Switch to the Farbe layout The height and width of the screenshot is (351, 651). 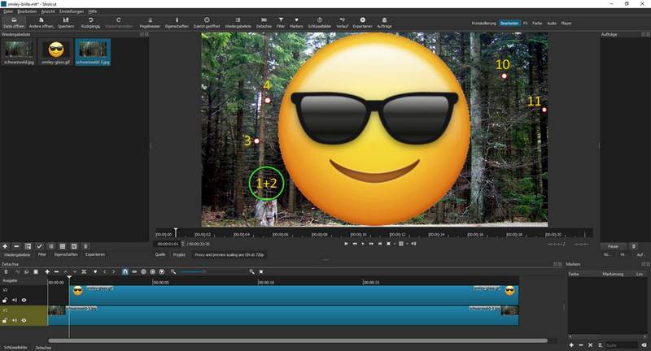(538, 24)
